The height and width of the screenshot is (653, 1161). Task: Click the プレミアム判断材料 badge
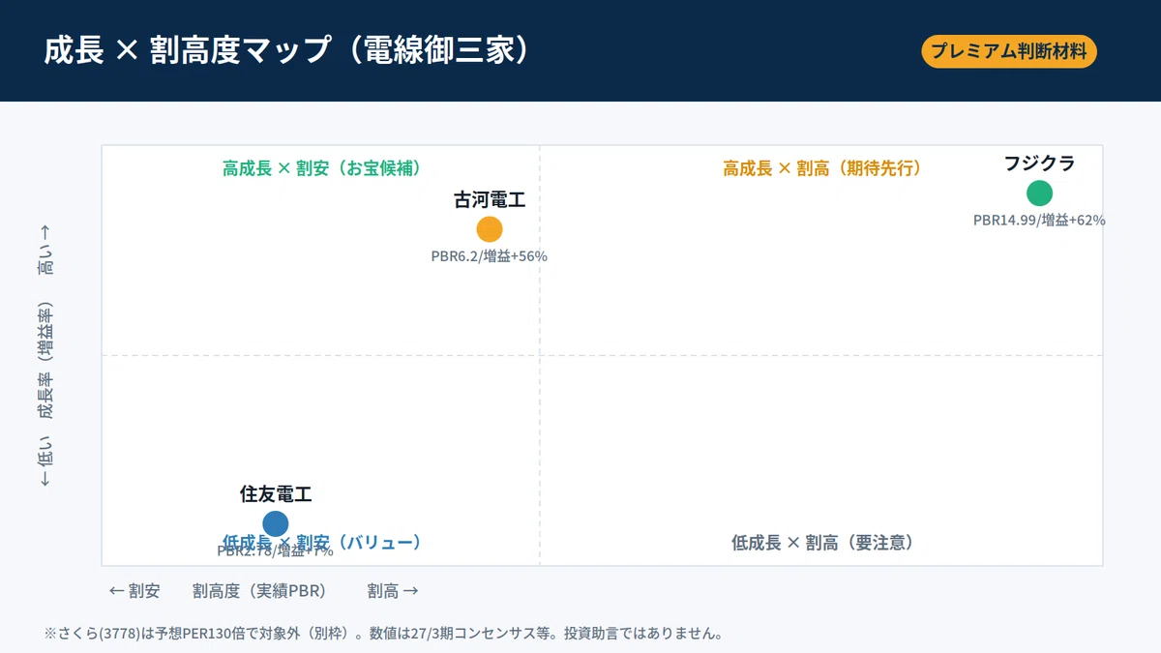pyautogui.click(x=1009, y=51)
